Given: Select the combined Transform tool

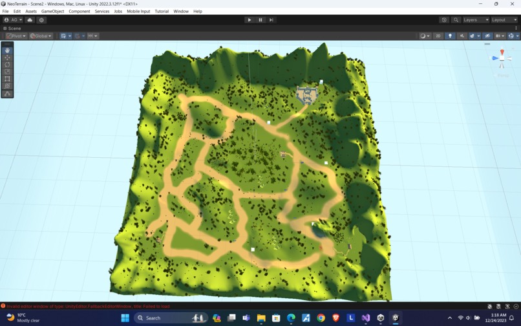Looking at the screenshot, I should click(x=7, y=86).
